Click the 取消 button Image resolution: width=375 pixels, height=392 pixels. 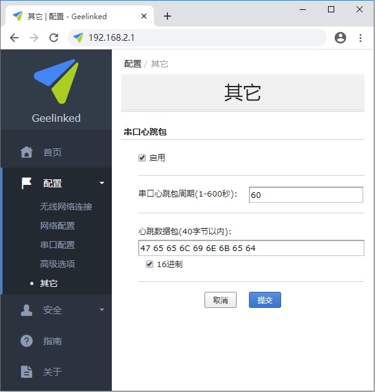point(221,300)
